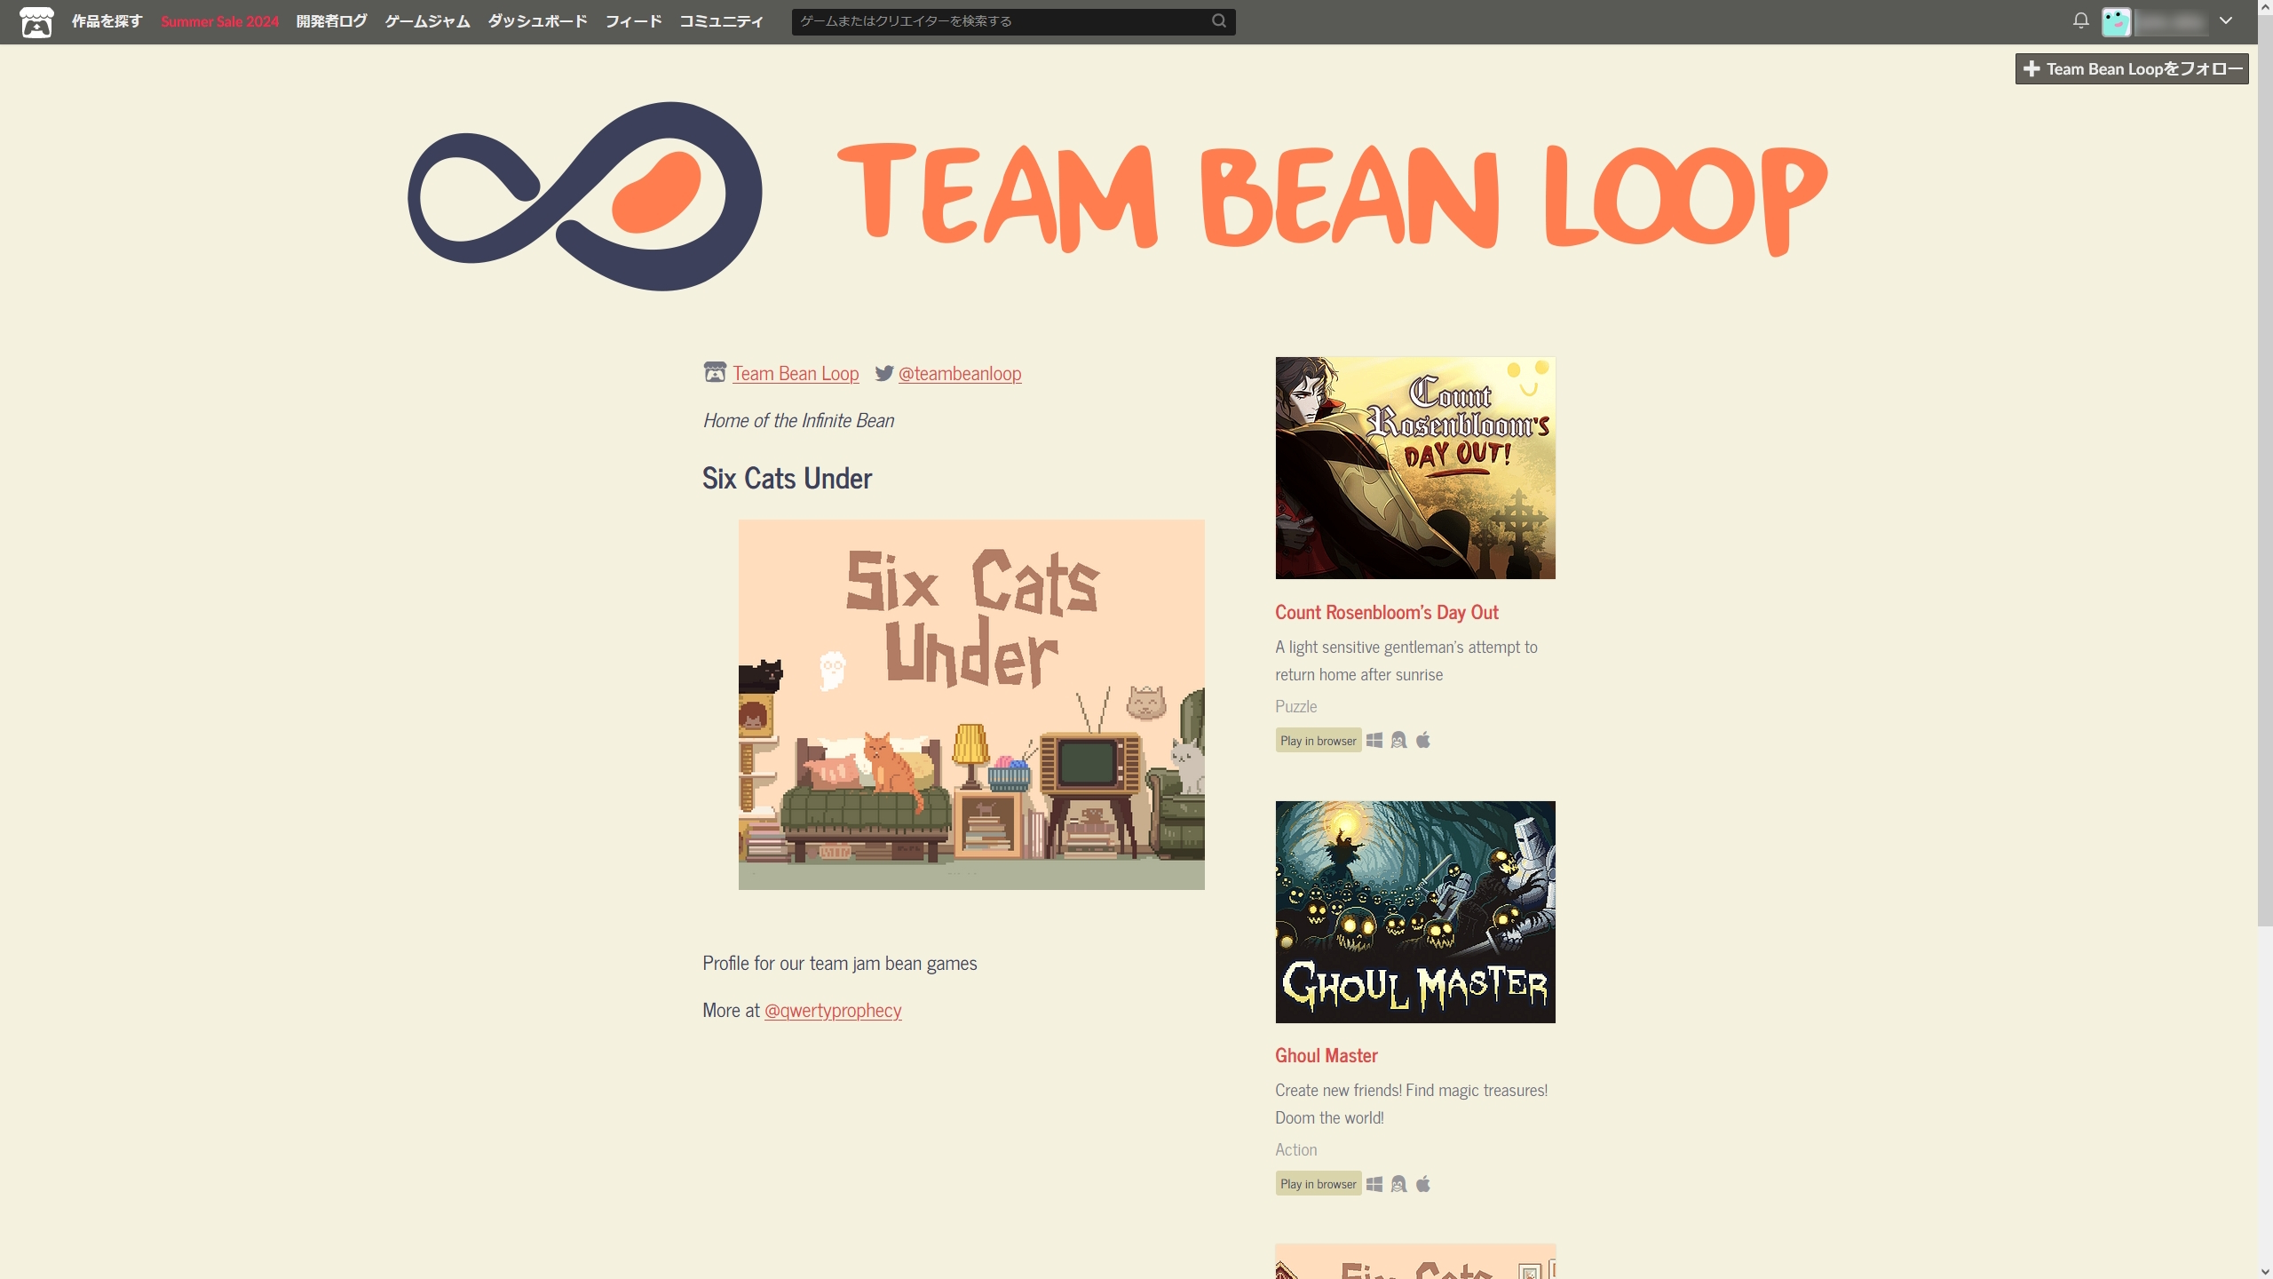
Task: Click 'Create new friends! Find magic treasures!' description
Action: [x=1412, y=1104]
